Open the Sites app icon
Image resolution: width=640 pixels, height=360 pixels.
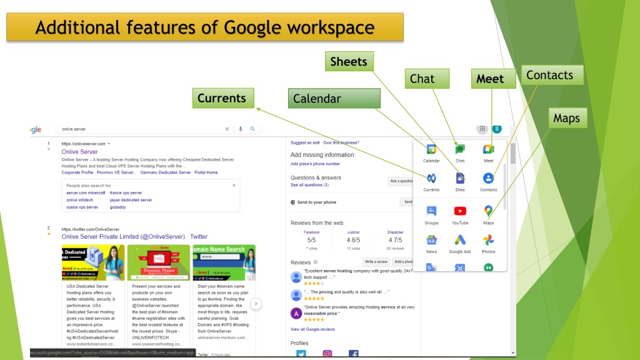tap(460, 178)
